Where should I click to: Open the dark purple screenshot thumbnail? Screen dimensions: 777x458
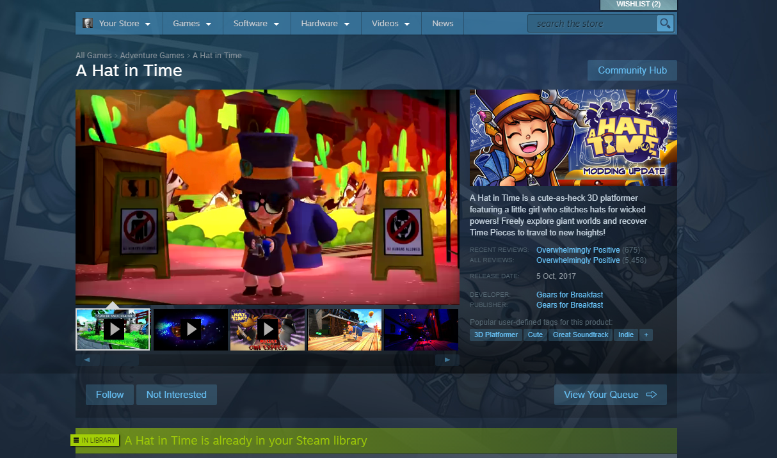(x=421, y=329)
